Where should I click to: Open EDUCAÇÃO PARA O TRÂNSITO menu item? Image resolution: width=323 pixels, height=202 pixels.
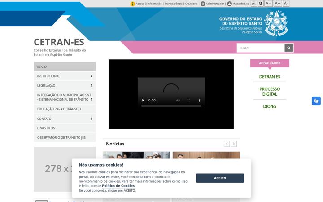(x=65, y=109)
